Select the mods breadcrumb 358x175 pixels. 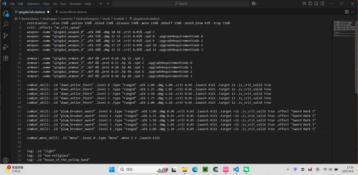coord(106,19)
